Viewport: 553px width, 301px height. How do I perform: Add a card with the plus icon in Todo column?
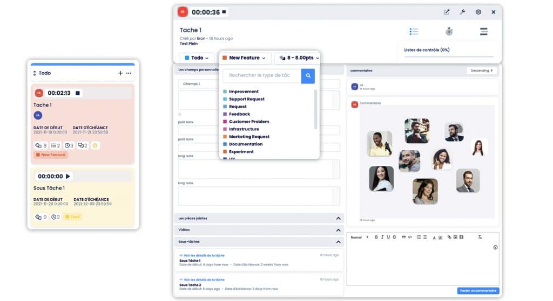pos(120,73)
